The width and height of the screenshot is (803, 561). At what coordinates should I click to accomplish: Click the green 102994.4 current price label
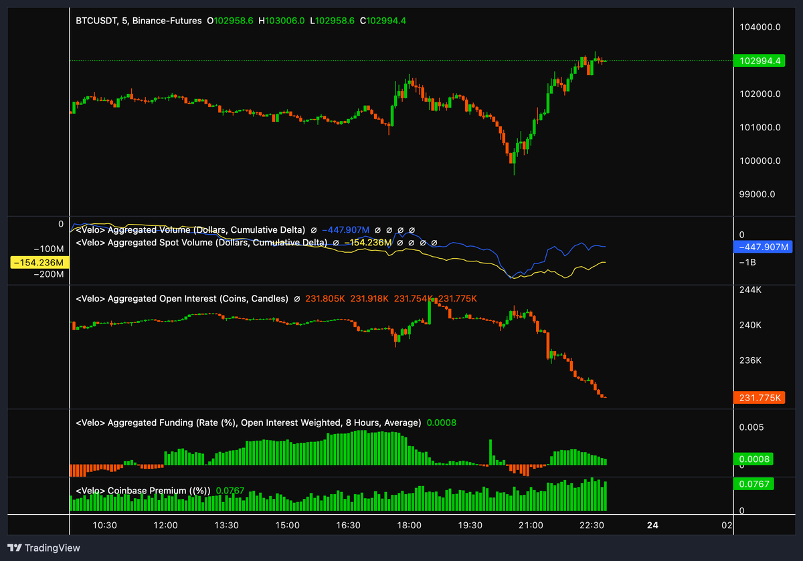tap(760, 61)
